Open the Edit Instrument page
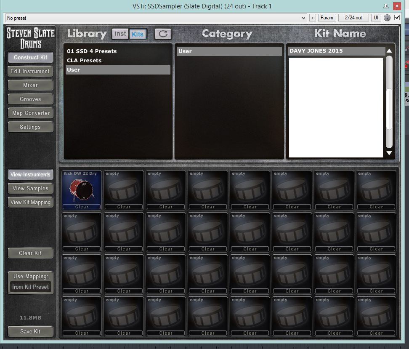409x349 pixels. [31, 71]
